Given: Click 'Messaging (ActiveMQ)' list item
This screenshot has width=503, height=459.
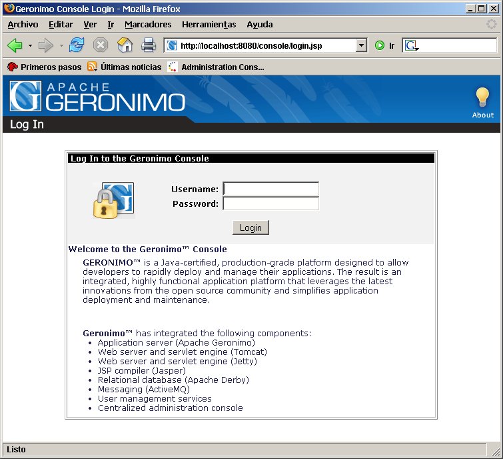Looking at the screenshot, I should point(144,390).
